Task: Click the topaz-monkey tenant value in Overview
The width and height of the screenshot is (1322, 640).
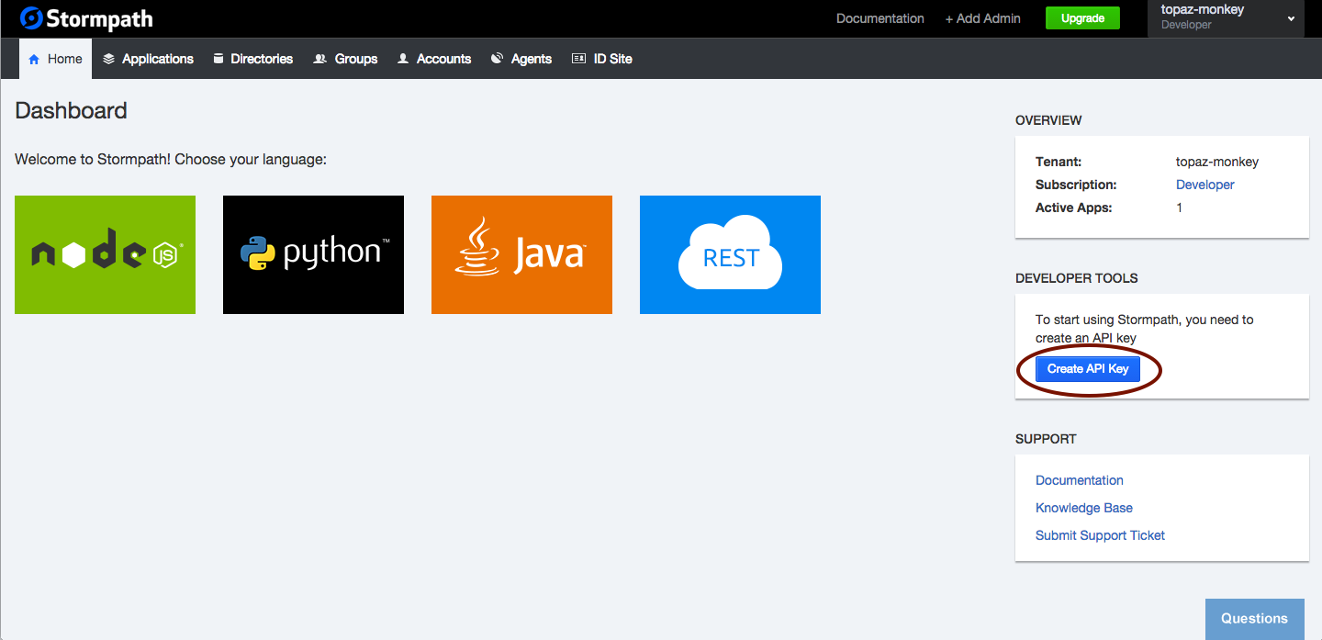Action: [1217, 162]
